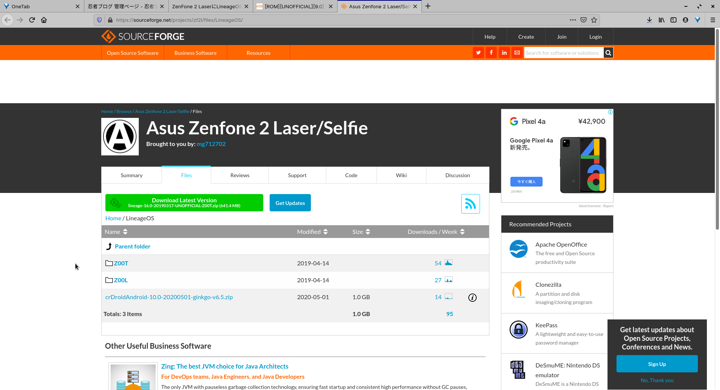Switch to the Discussion tab
Image resolution: width=720 pixels, height=390 pixels.
click(457, 175)
